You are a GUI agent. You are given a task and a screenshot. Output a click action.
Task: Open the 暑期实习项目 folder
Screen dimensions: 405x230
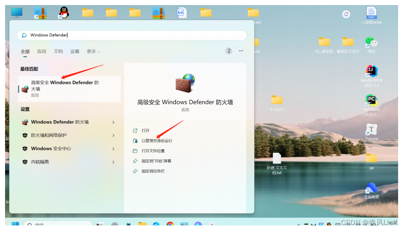348,45
